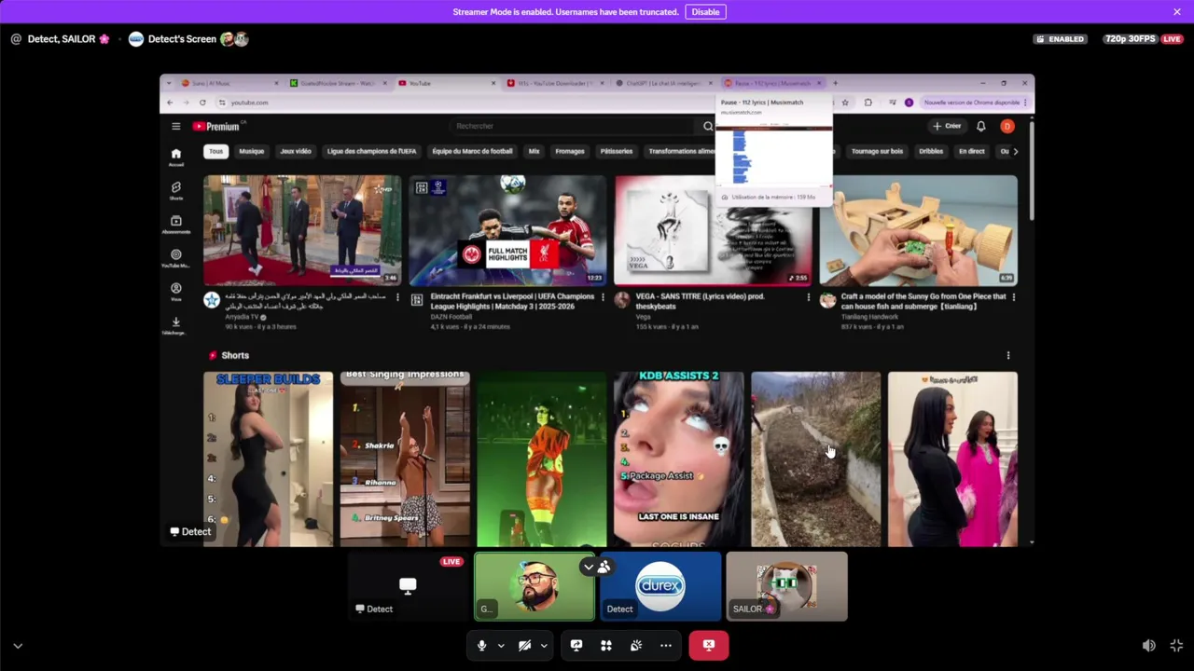Screen dimensions: 1194x671
Task: Open the Shorts section three-dot menu
Action: [1007, 355]
